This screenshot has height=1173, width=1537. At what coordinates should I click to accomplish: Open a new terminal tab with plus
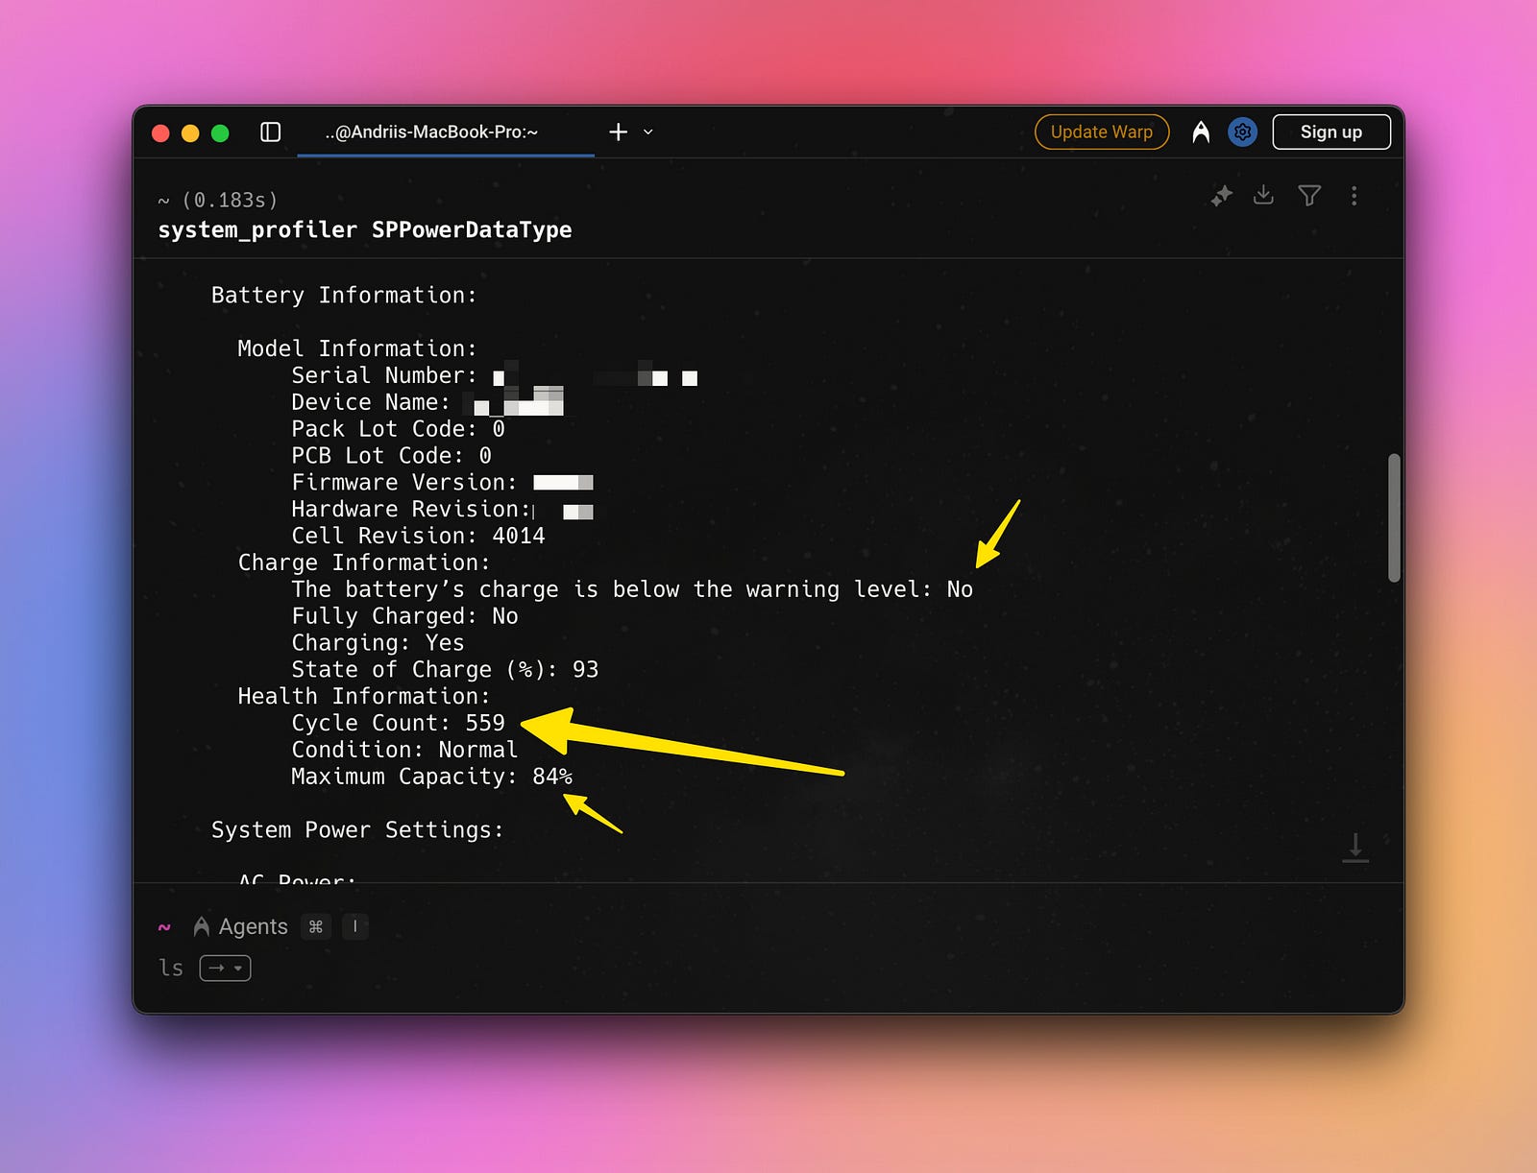click(x=619, y=132)
